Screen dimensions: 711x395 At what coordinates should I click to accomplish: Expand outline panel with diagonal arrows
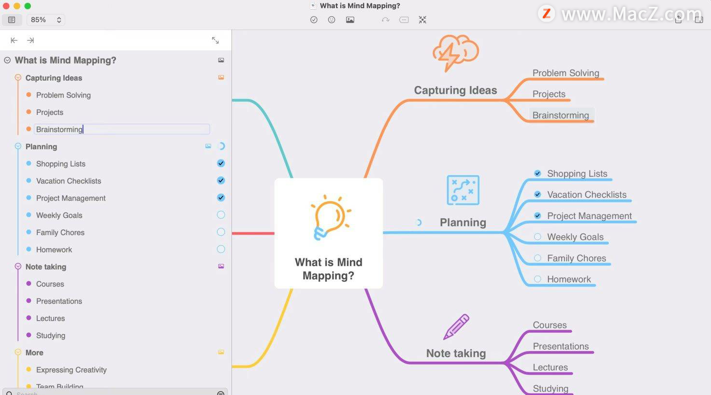[x=216, y=41]
